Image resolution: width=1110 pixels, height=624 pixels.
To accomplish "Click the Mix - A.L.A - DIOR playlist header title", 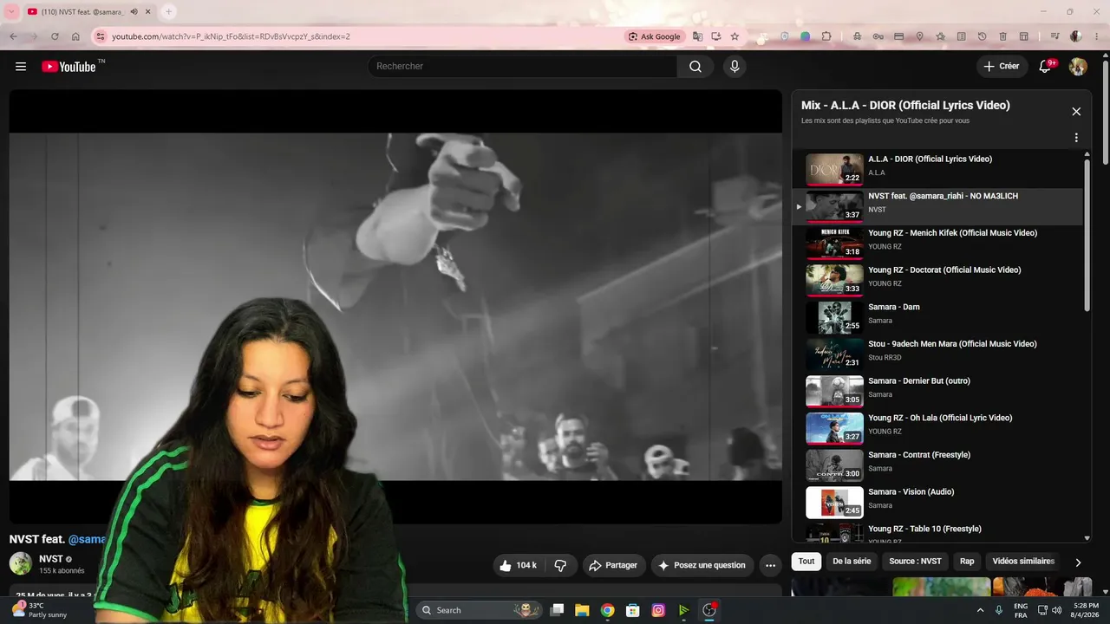I will pos(905,105).
